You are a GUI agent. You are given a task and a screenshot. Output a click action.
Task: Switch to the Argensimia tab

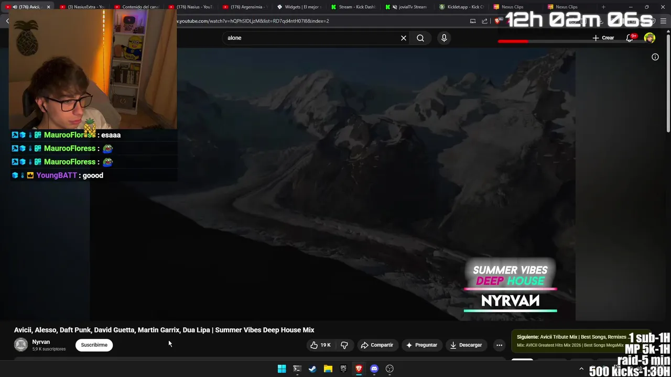tap(245, 7)
